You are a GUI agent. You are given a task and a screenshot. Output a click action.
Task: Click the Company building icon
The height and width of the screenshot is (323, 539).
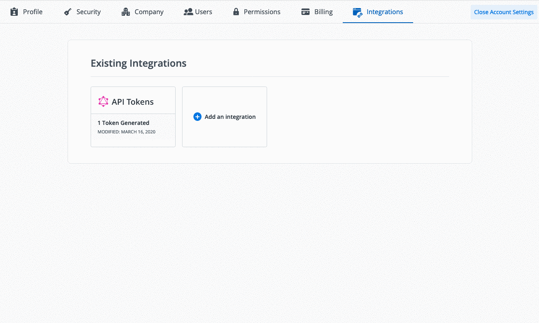[125, 12]
